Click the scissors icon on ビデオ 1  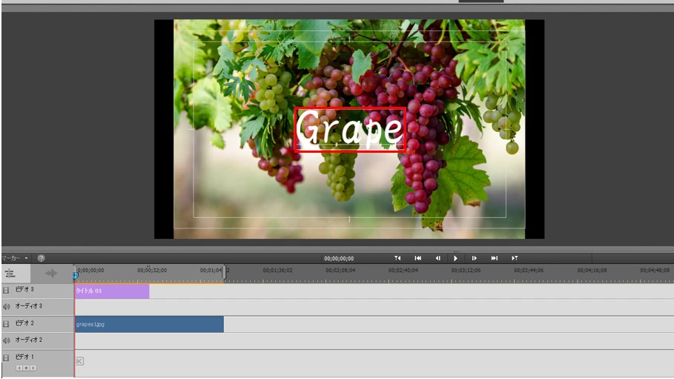coord(79,361)
